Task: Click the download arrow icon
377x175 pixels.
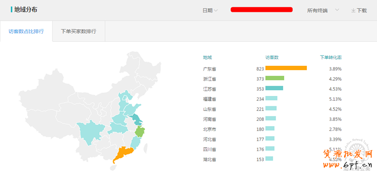Action: point(353,10)
